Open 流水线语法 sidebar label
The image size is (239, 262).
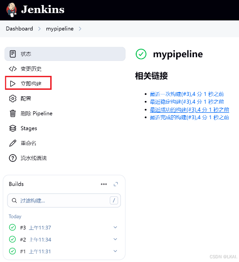pos(34,158)
